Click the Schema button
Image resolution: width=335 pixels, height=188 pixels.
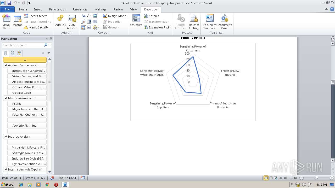pyautogui.click(x=151, y=16)
